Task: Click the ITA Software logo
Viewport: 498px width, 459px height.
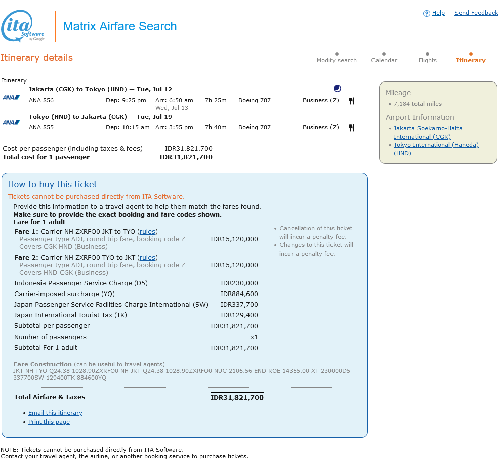Action: point(23,26)
